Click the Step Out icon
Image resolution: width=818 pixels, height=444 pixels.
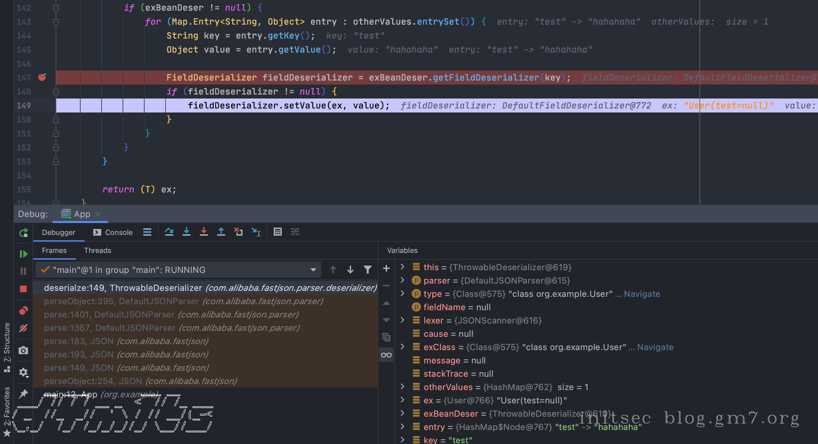(x=221, y=232)
